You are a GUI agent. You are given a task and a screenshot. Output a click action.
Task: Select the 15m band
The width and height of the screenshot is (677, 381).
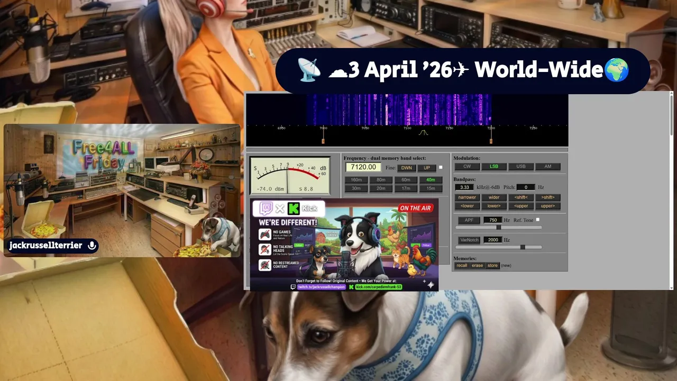pyautogui.click(x=431, y=188)
